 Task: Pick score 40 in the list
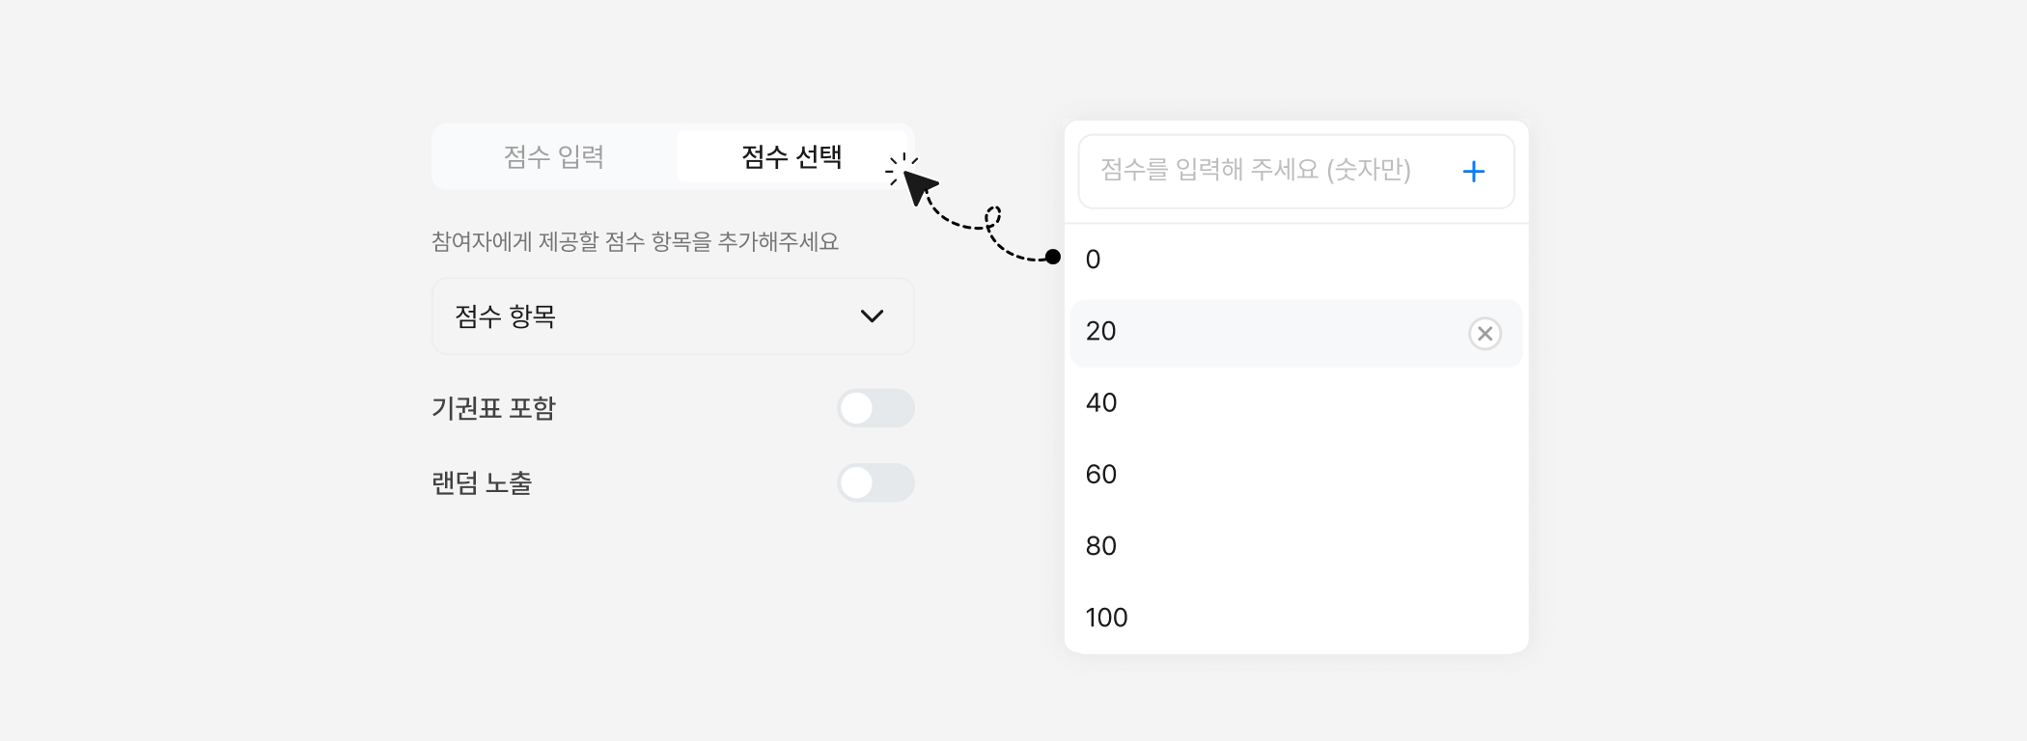[1293, 403]
